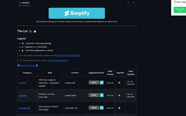Click the Simplify tagline under the banner
The height and width of the screenshot is (116, 186).
(77, 21)
